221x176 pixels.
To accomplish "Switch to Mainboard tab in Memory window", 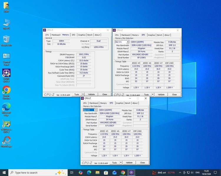I will [x=56, y=35].
